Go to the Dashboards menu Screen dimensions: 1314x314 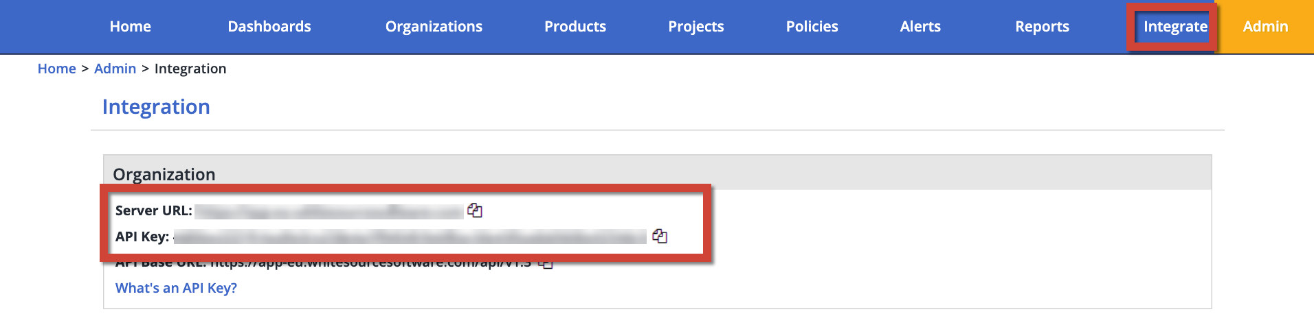[x=269, y=27]
